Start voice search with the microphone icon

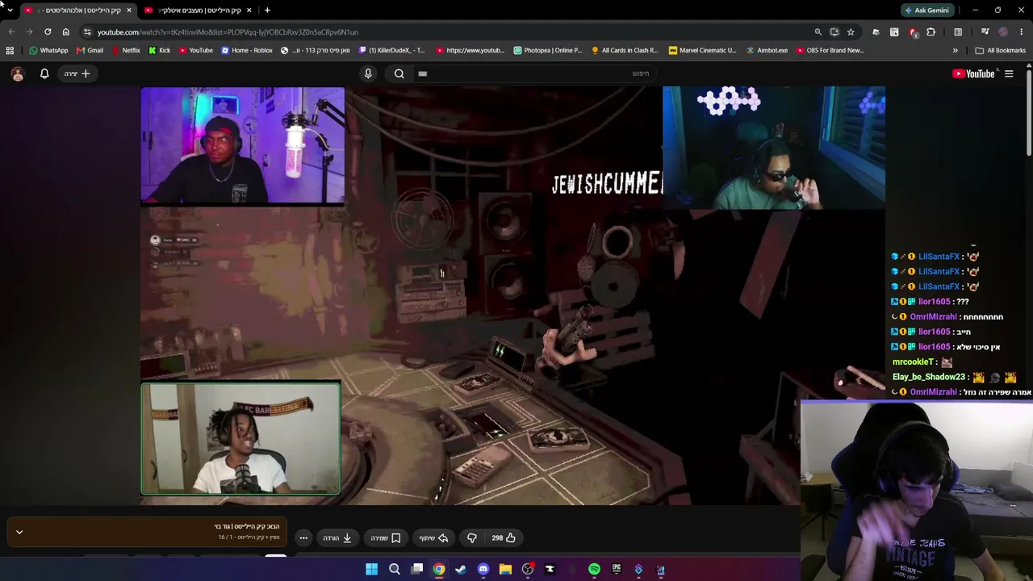tap(368, 73)
